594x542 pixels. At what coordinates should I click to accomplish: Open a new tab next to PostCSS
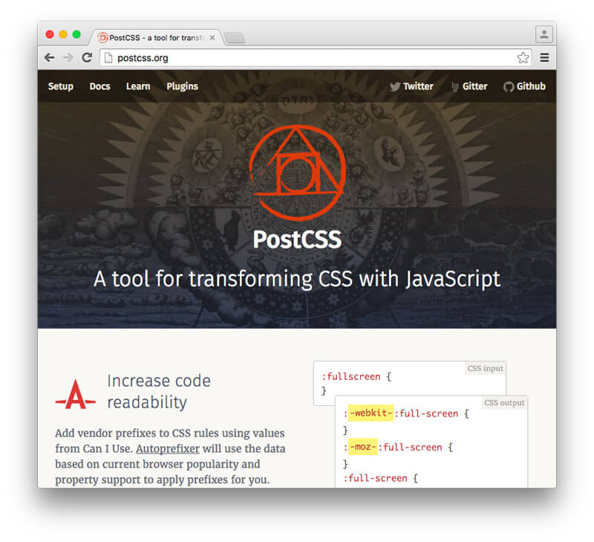[x=235, y=38]
